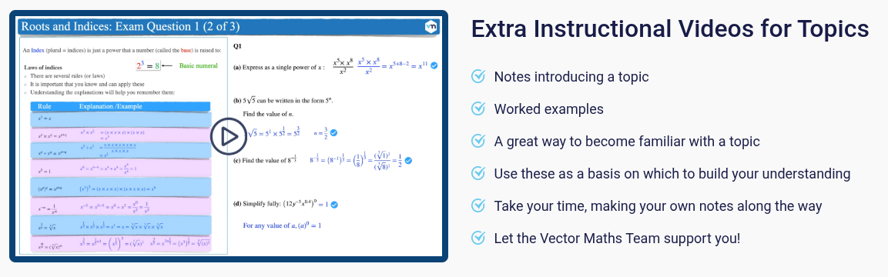Click the 'Extra Instructional Videos for Topics' heading
The width and height of the screenshot is (888, 277).
click(670, 29)
